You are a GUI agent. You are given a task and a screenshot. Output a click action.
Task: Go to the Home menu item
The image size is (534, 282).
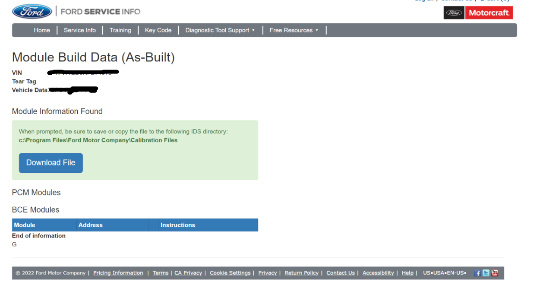(42, 30)
